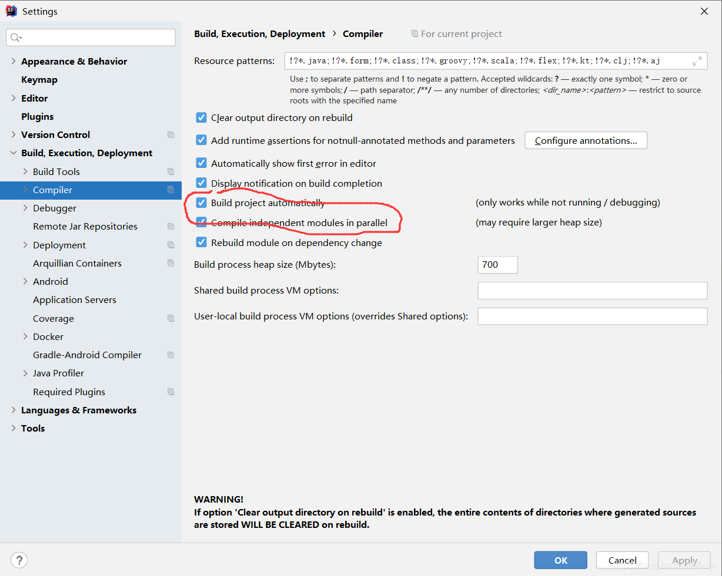This screenshot has height=576, width=722.
Task: Click Shared build process VM options field
Action: click(593, 291)
